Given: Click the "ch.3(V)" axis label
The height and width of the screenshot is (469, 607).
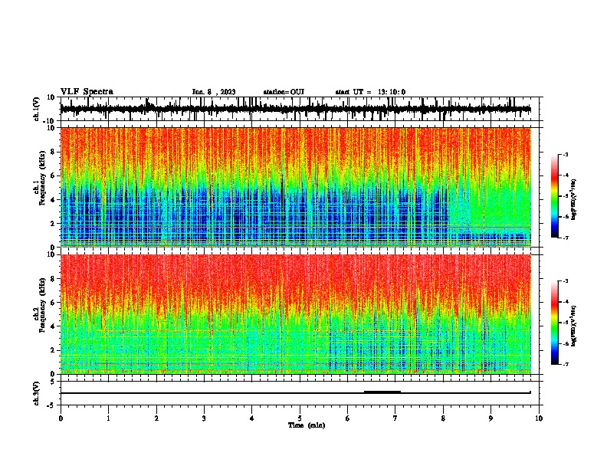Looking at the screenshot, I should [37, 394].
